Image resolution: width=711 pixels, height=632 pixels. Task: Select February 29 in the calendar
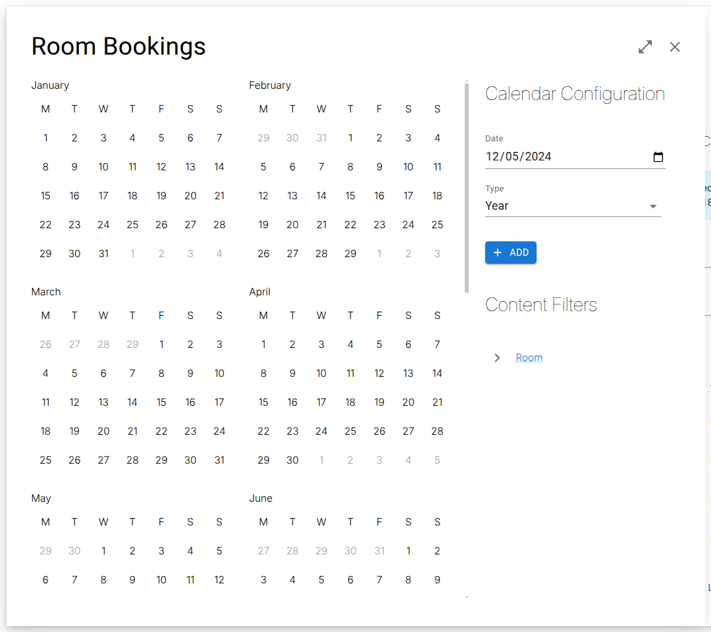(350, 254)
